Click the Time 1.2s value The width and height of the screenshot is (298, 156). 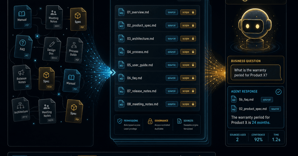(276, 140)
